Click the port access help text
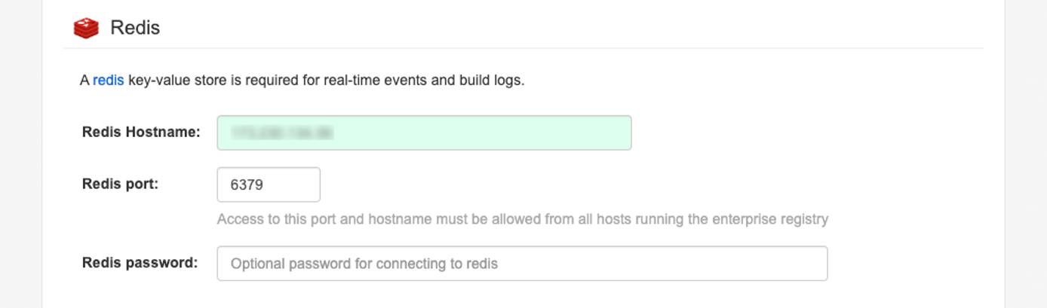 point(522,219)
